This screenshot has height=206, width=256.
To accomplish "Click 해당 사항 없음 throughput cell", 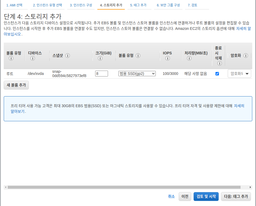I will (195, 74).
